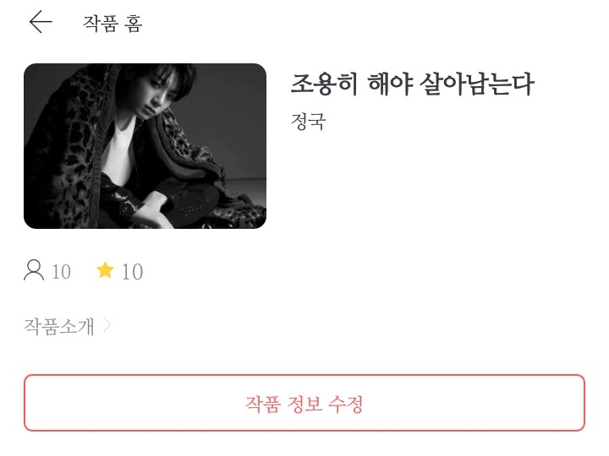Screen dimensions: 609x456
Task: View ratings via the gold star
Action: point(105,270)
